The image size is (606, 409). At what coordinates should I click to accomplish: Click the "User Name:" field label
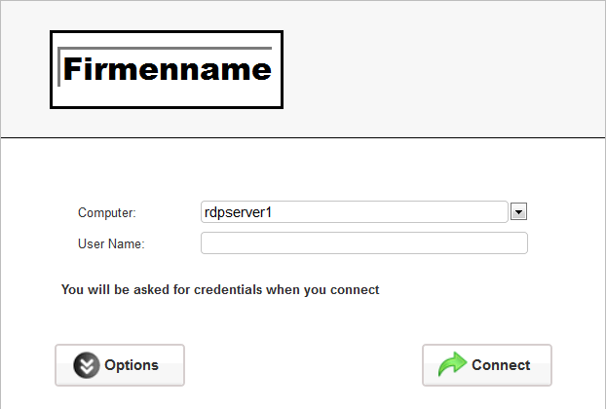coord(111,243)
